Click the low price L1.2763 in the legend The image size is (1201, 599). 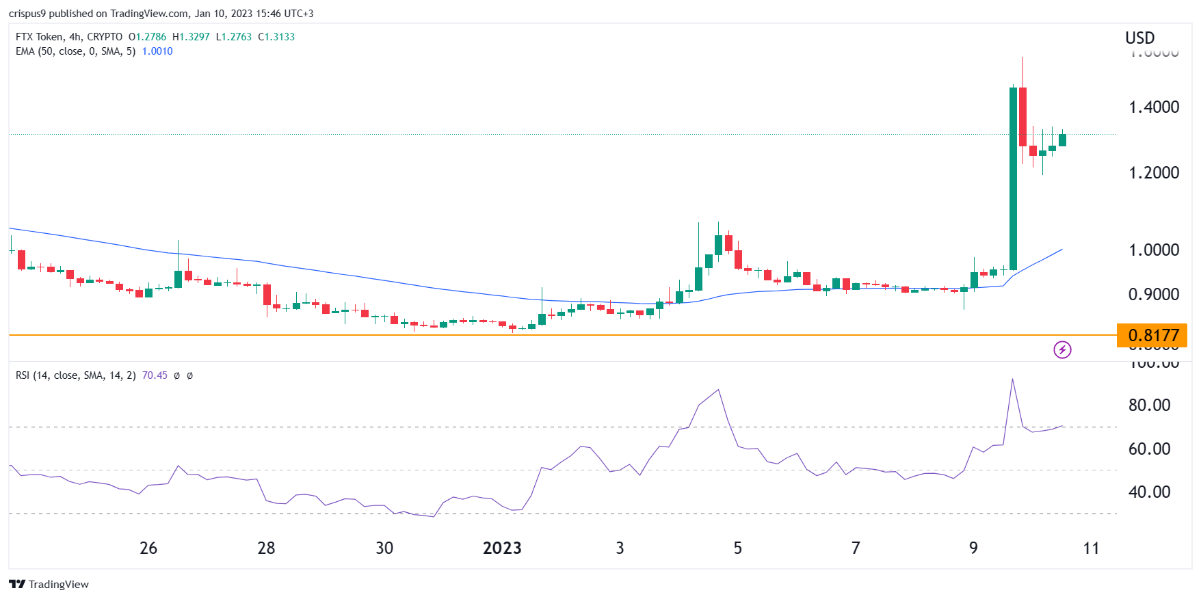pyautogui.click(x=234, y=37)
